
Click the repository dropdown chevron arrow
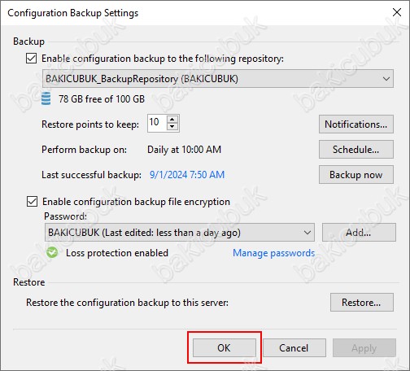(386, 79)
